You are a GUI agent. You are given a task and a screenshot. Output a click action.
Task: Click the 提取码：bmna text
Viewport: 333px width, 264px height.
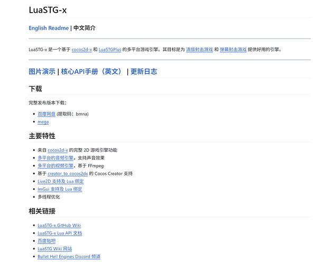tap(72, 114)
